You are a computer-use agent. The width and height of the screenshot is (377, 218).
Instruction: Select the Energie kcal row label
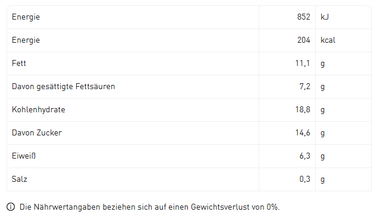click(x=26, y=40)
